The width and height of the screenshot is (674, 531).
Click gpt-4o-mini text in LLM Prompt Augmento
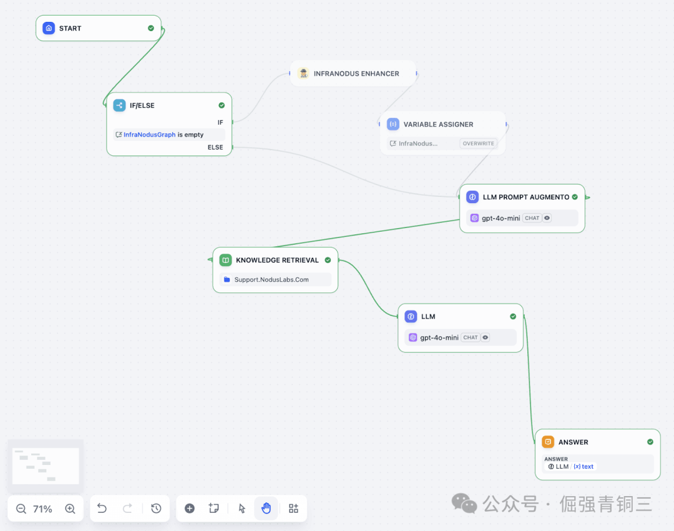[501, 218]
